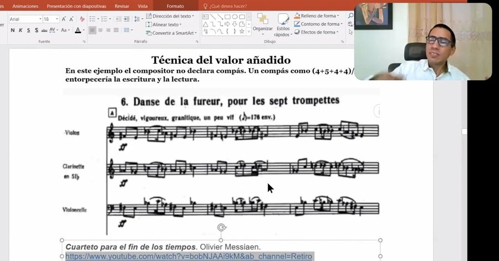Increase font size with larger A
The image size is (499, 261).
click(64, 19)
